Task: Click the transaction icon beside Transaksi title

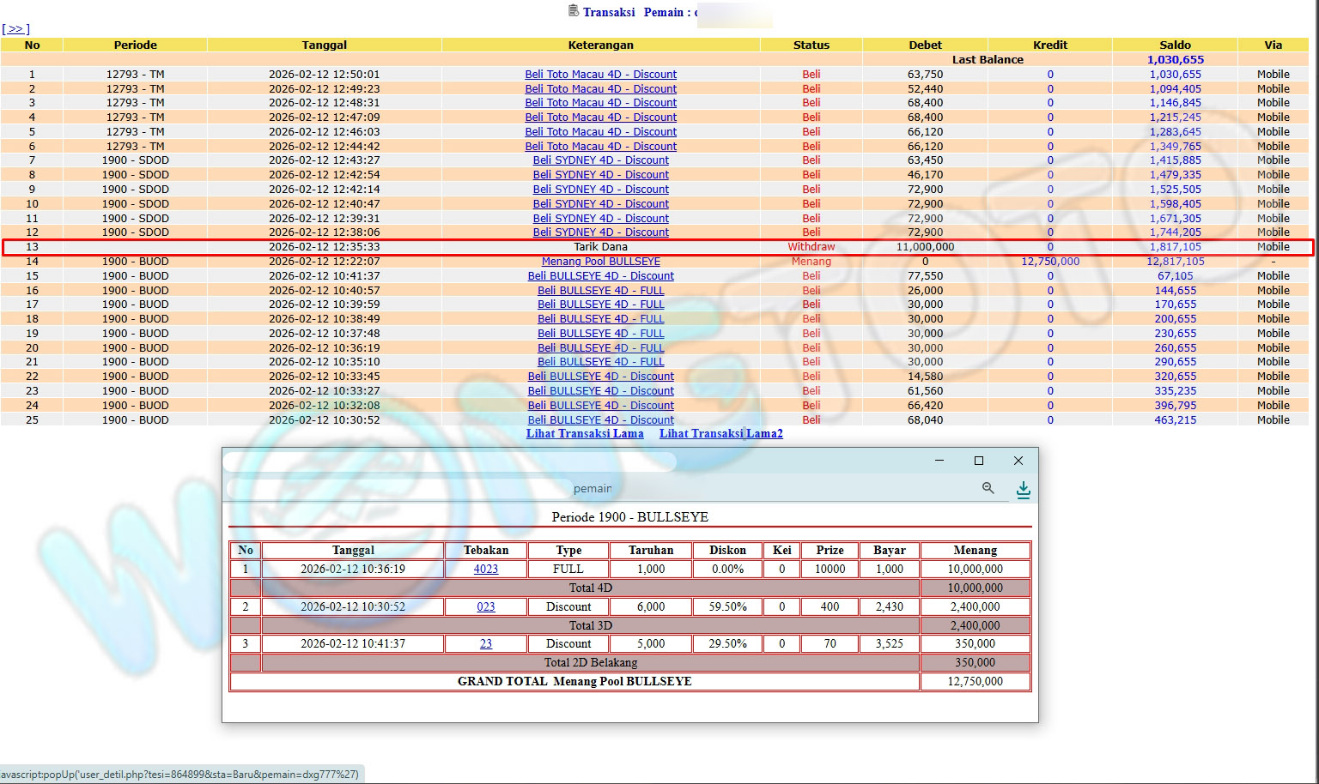Action: pos(574,11)
